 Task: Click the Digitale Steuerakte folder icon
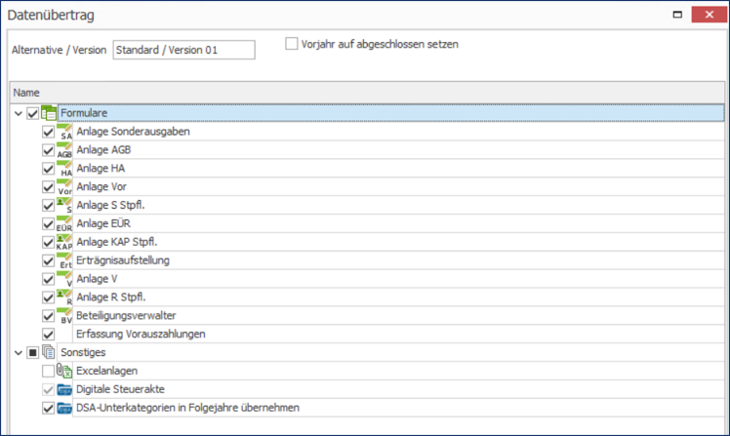tap(64, 389)
